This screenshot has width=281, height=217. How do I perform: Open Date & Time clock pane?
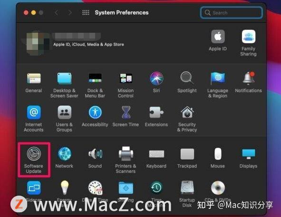tap(96, 188)
